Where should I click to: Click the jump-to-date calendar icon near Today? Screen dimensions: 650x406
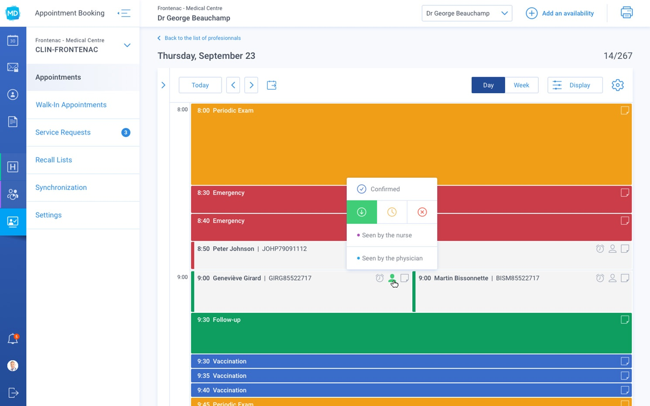point(271,85)
